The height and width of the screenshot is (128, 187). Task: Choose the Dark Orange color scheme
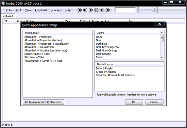pyautogui.click(x=103, y=54)
